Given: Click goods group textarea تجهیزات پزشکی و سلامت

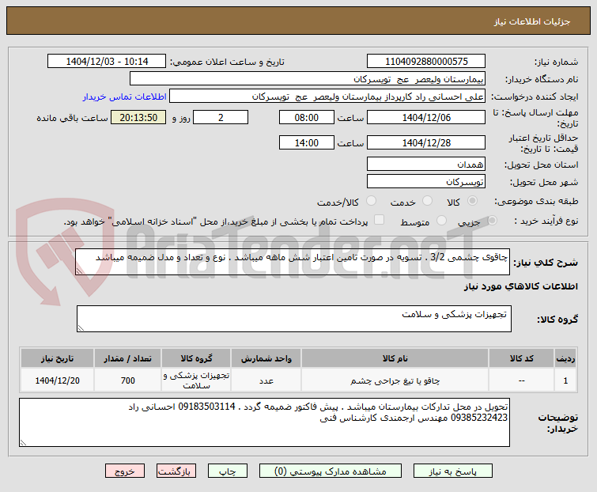Looking at the screenshot, I should [294, 319].
